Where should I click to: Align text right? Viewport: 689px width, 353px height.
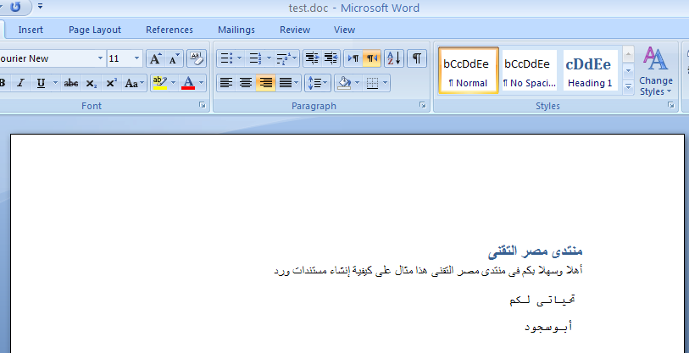pyautogui.click(x=265, y=83)
